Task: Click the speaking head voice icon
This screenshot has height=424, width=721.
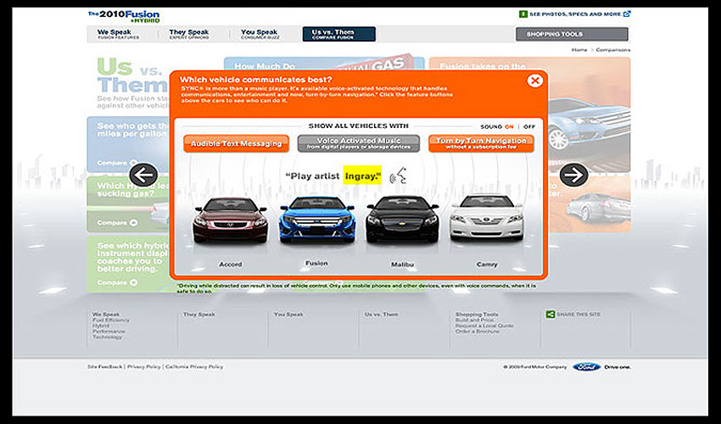Action: tap(398, 176)
